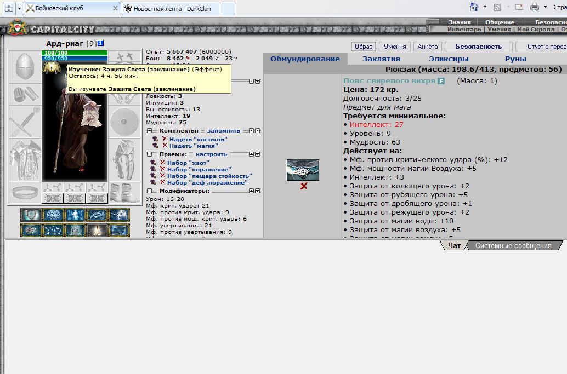
Task: Use the shield-emblem ability icon
Action: pyautogui.click(x=31, y=215)
